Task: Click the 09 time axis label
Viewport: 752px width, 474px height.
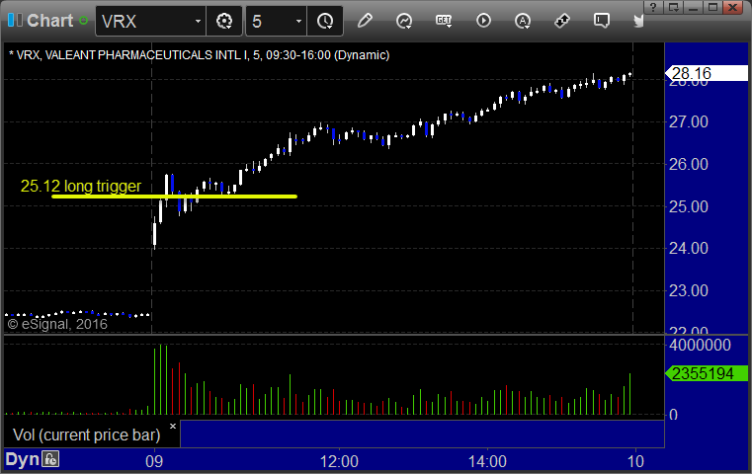Action: 154,461
